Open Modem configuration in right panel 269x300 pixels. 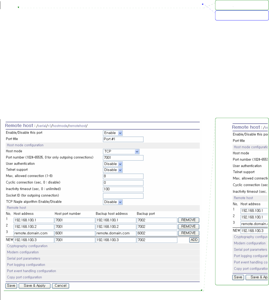point(250,243)
